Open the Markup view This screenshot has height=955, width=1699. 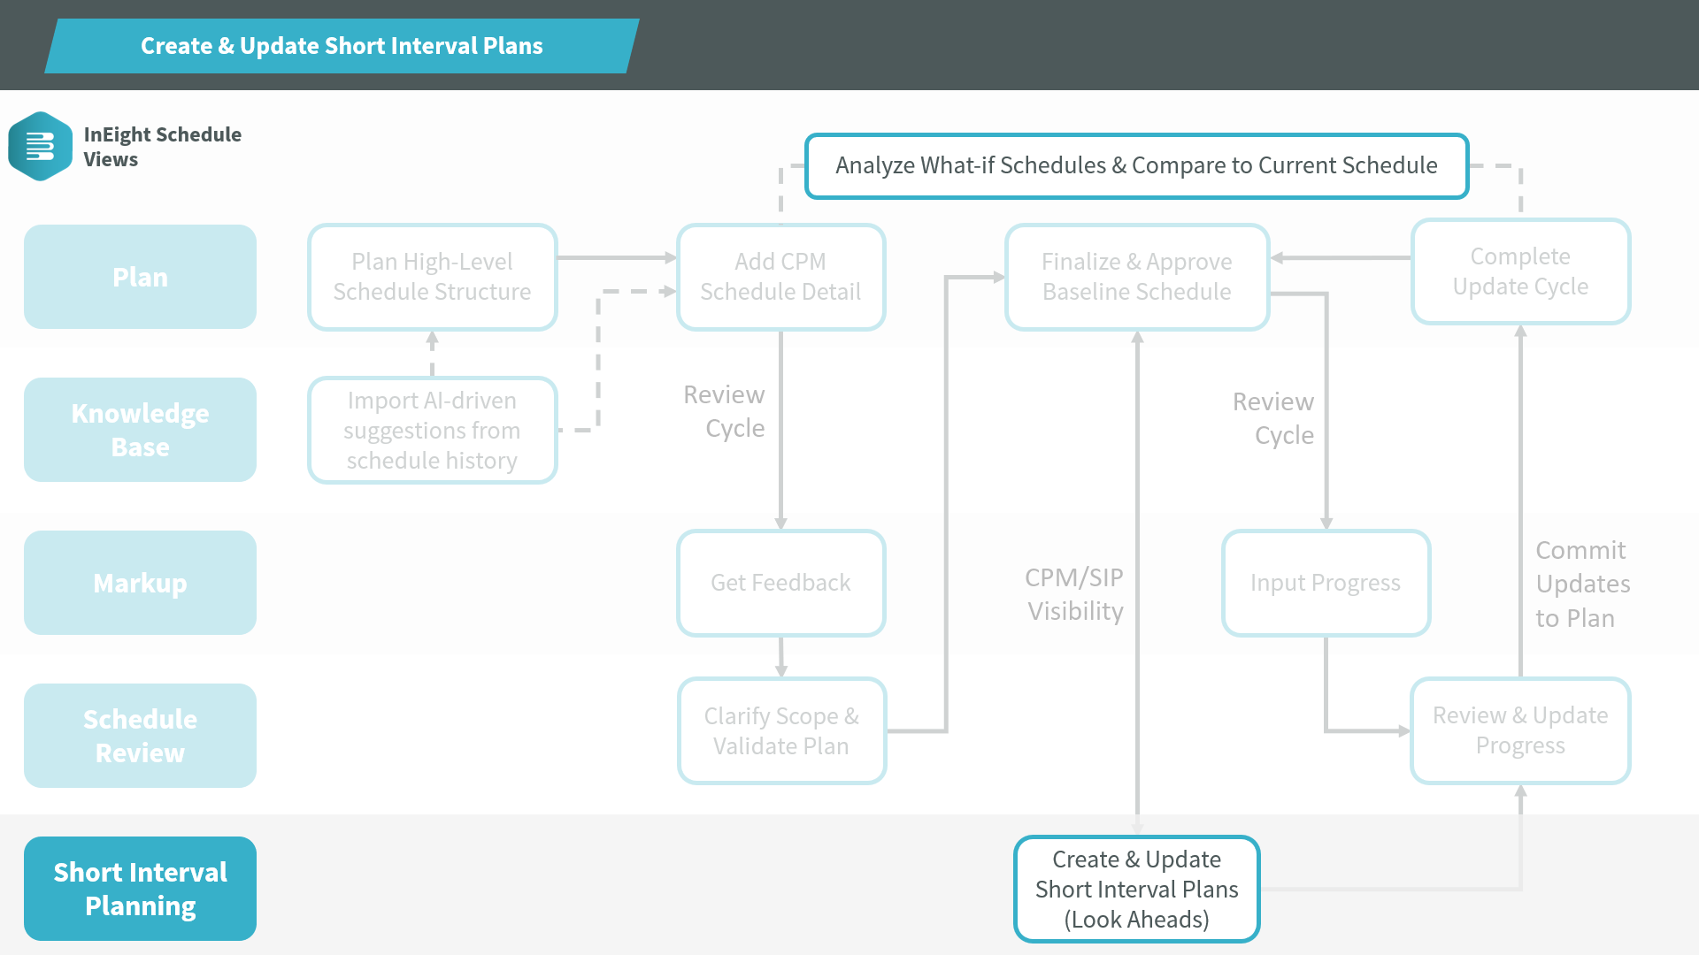pyautogui.click(x=140, y=583)
